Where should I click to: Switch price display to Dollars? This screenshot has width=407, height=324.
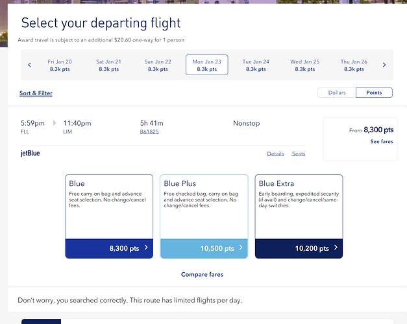coord(337,93)
